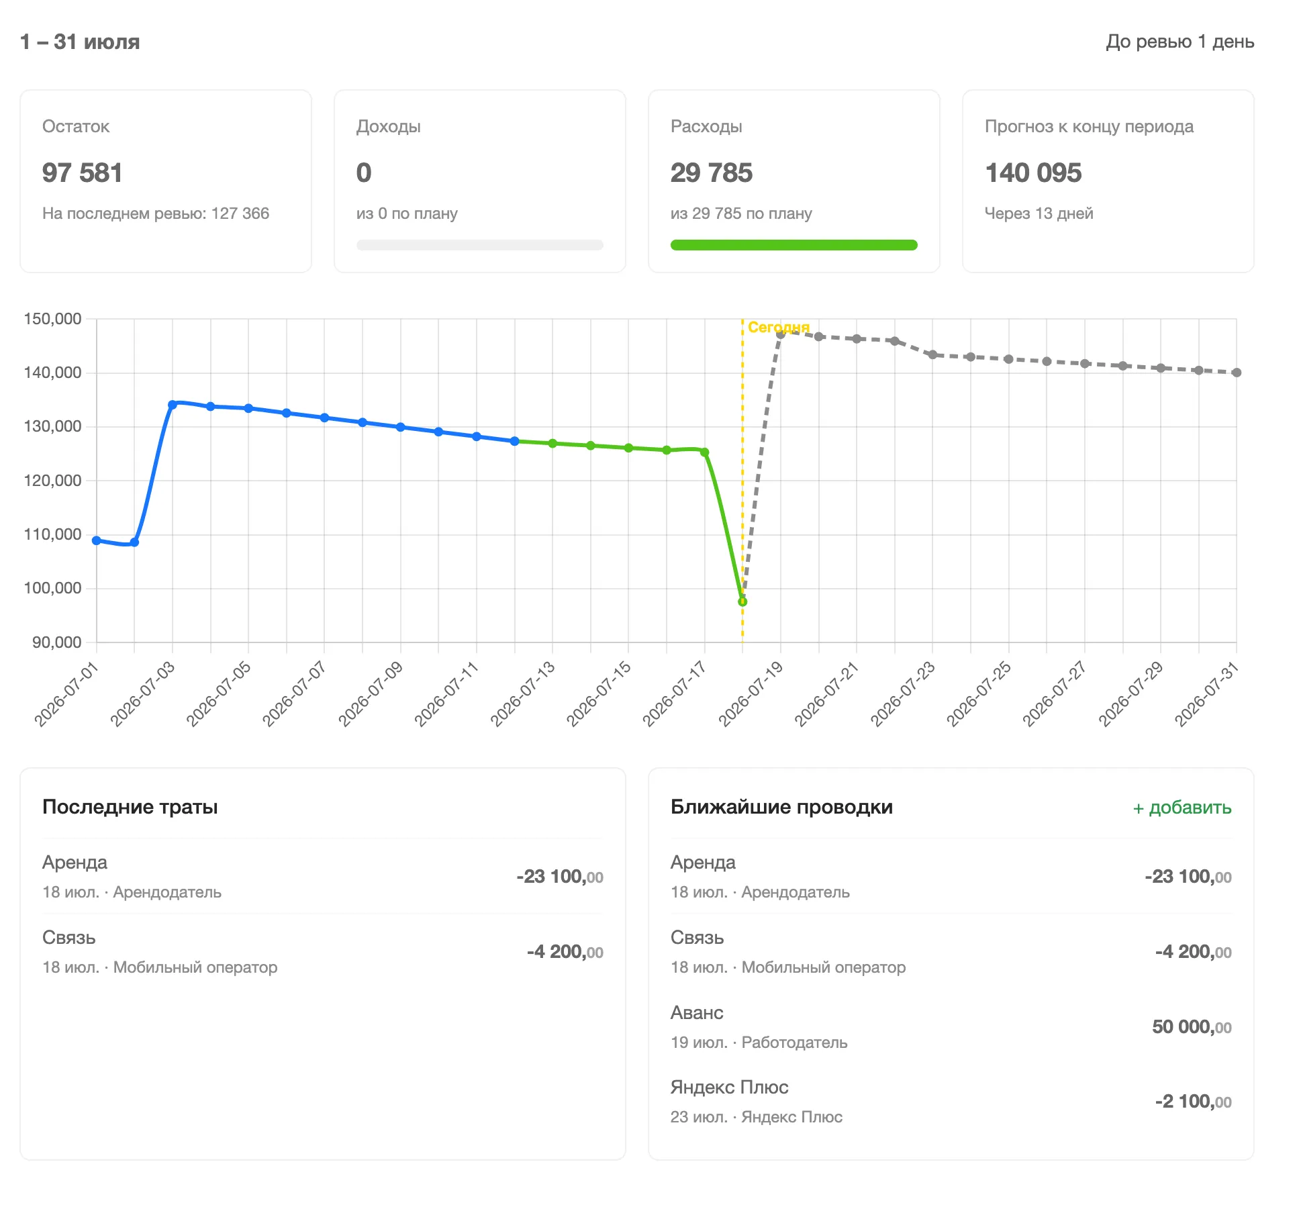
Task: Click the blue data point on 2026-07-03
Action: [x=173, y=405]
